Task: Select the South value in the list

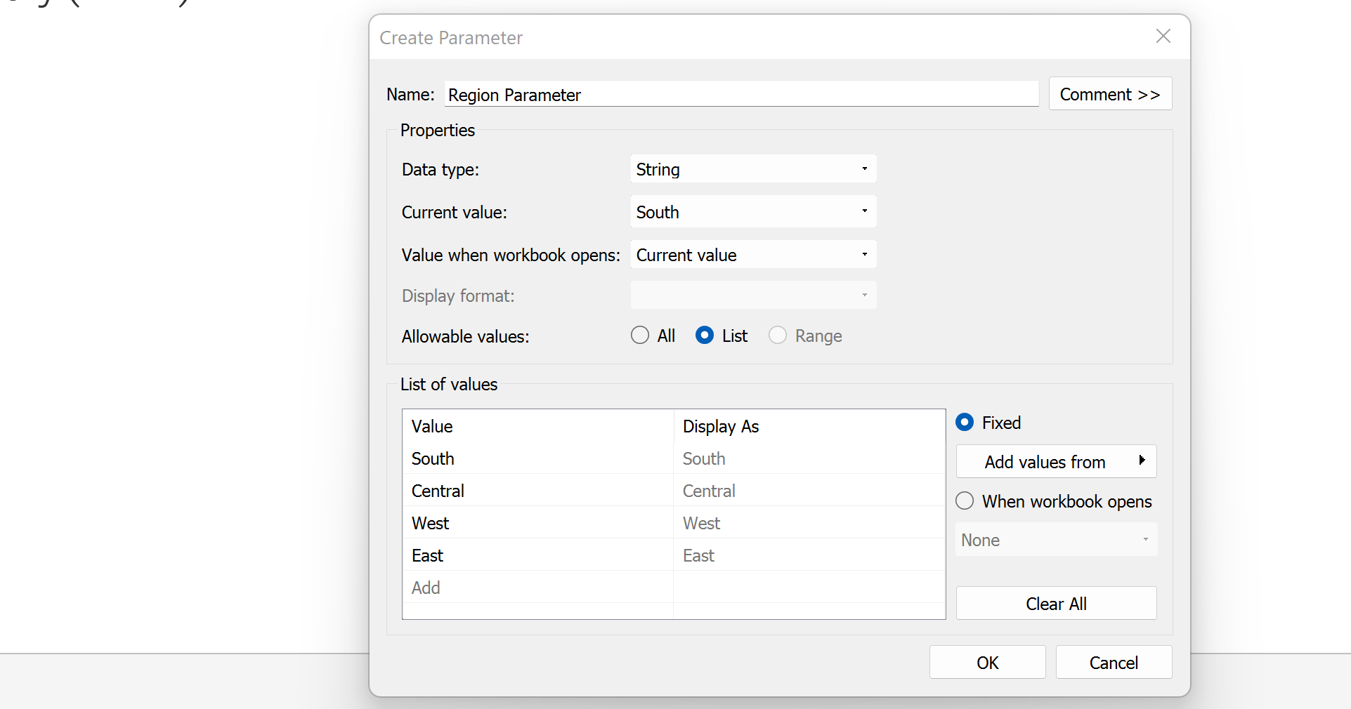Action: 433,459
